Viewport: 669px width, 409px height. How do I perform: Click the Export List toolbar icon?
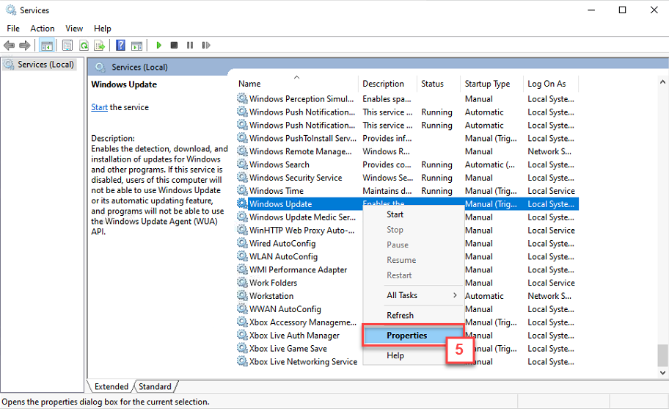tap(100, 46)
